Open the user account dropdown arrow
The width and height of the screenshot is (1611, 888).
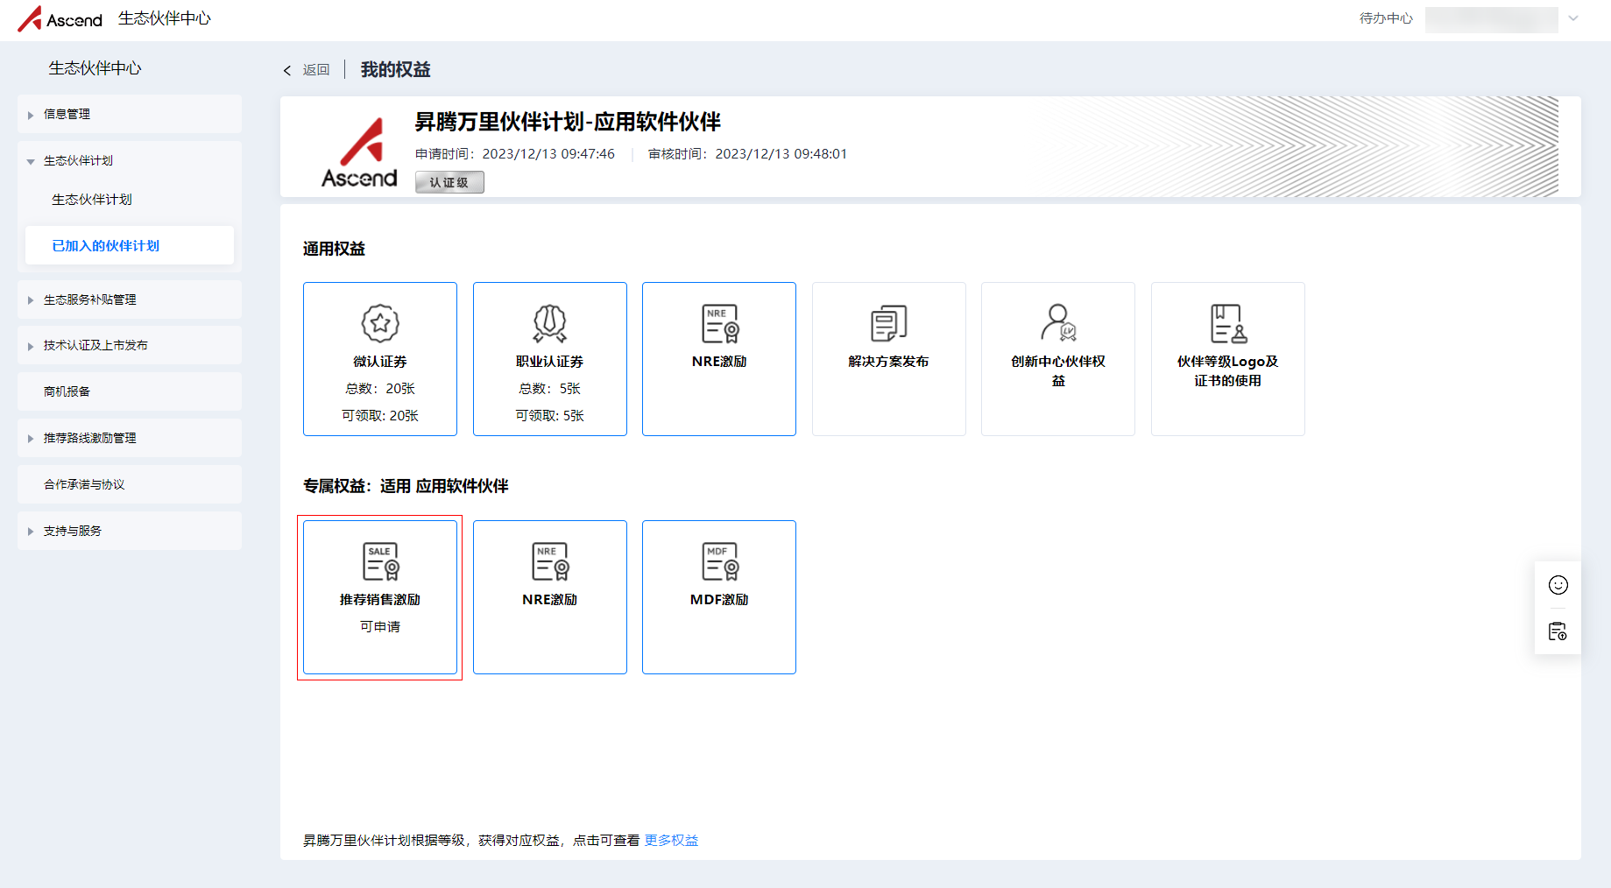point(1573,18)
